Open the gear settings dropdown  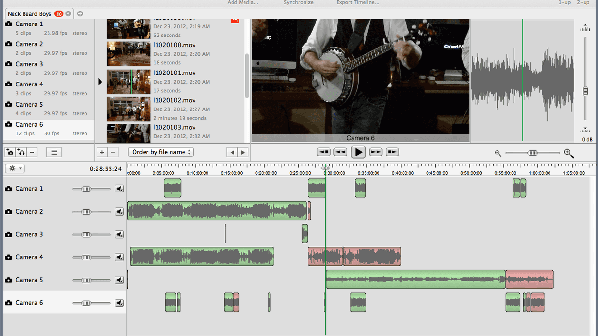click(x=15, y=168)
